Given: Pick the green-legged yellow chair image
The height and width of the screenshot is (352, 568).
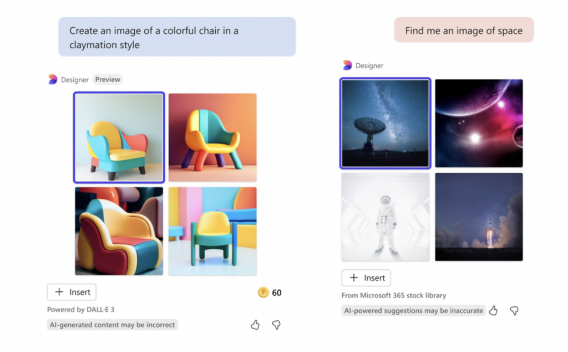Looking at the screenshot, I should pyautogui.click(x=212, y=232).
